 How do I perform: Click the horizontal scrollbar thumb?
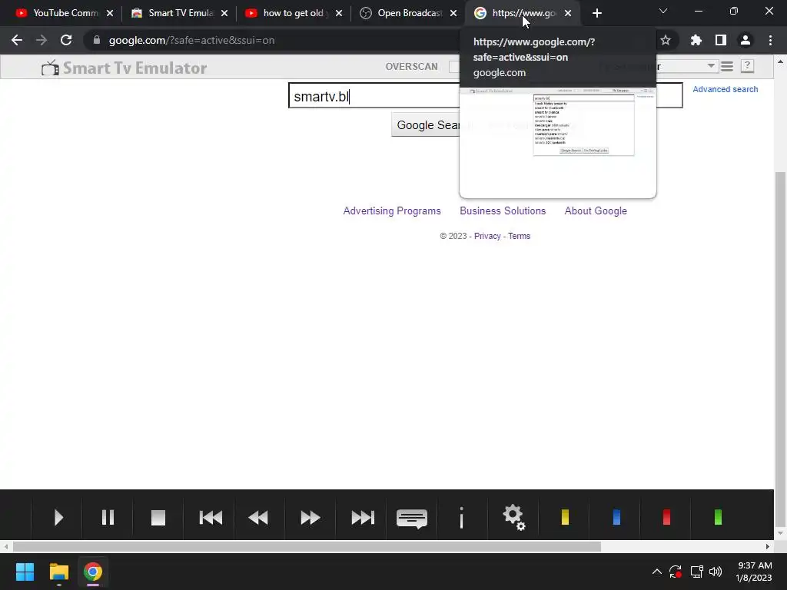pyautogui.click(x=307, y=546)
